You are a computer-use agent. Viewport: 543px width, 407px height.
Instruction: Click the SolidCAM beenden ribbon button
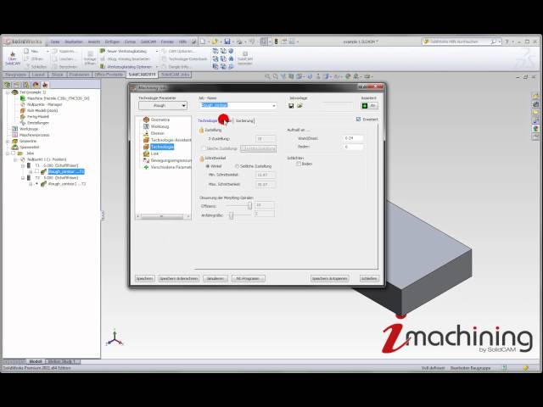[x=245, y=58]
